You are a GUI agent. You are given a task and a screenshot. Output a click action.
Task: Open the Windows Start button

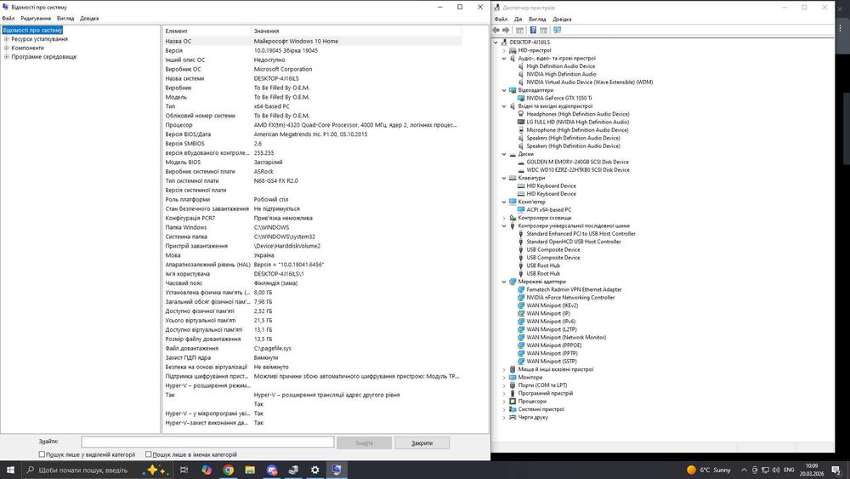coord(10,470)
